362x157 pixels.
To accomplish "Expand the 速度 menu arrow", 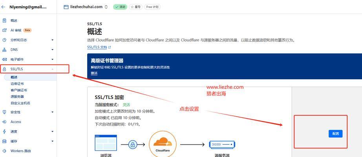I will [x=52, y=131].
